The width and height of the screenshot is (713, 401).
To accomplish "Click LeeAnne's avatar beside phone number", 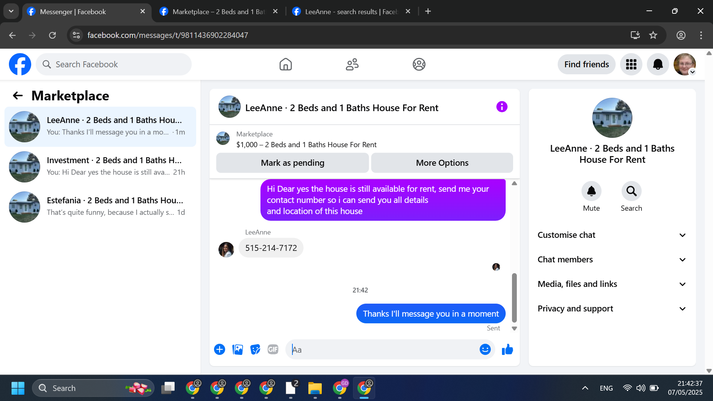I will pos(226,249).
